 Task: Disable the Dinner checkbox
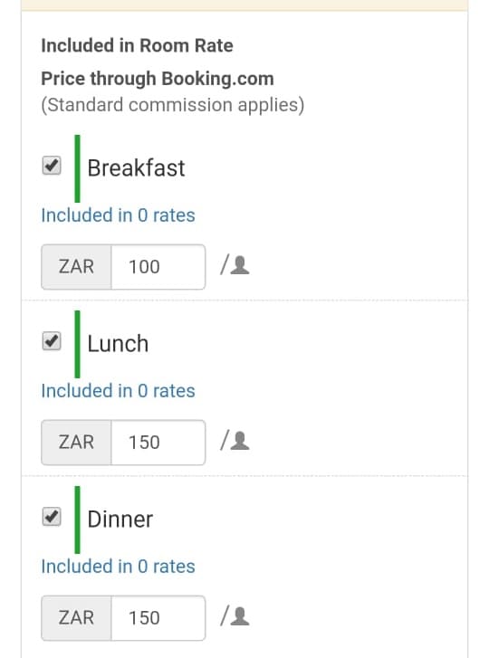[52, 517]
